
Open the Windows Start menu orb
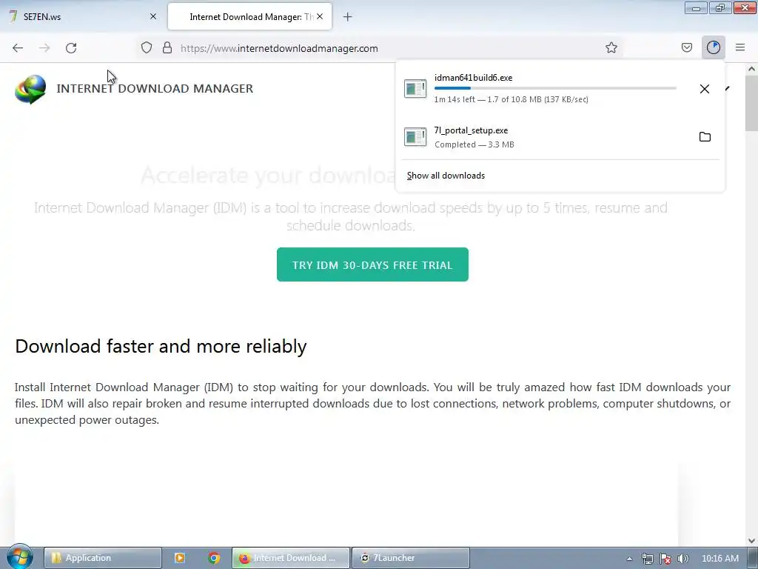tap(20, 557)
